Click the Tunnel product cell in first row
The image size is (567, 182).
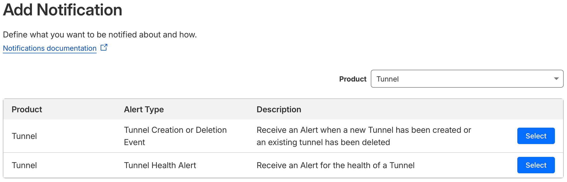click(24, 136)
